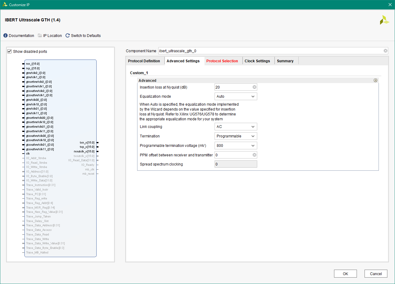Click the IP Location folder icon

40,35
